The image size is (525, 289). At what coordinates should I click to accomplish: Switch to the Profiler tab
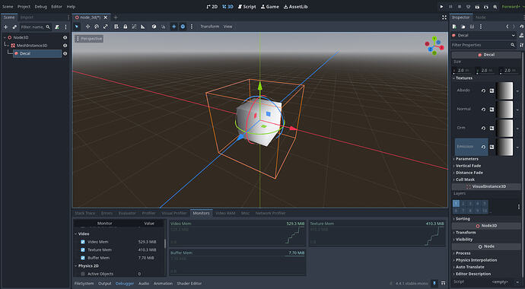(x=148, y=213)
